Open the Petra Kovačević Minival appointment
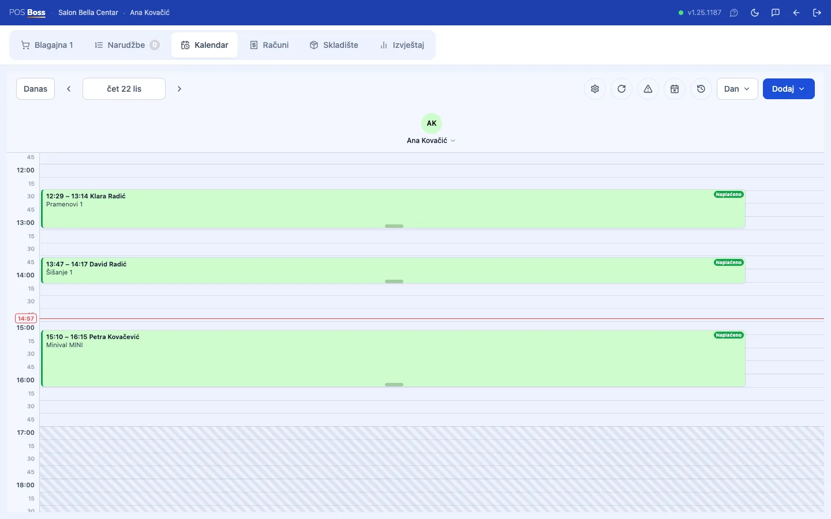 coord(393,359)
